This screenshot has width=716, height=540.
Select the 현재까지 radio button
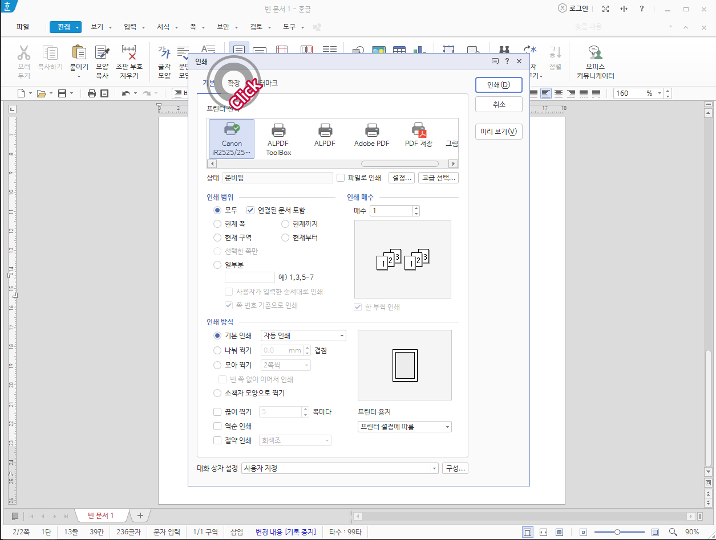285,224
